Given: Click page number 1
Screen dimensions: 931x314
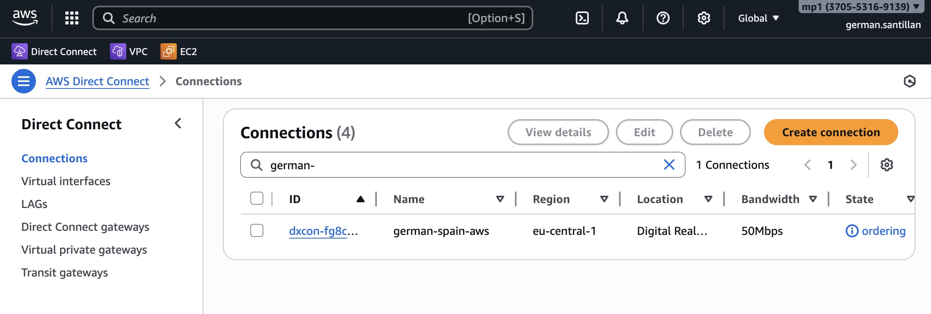Looking at the screenshot, I should [x=830, y=165].
